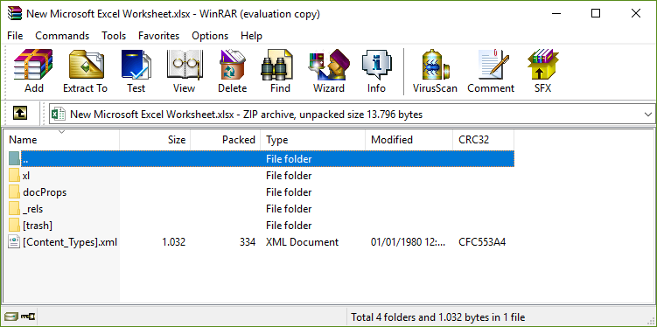
Task: Sort by the Modified column header
Action: pos(409,139)
